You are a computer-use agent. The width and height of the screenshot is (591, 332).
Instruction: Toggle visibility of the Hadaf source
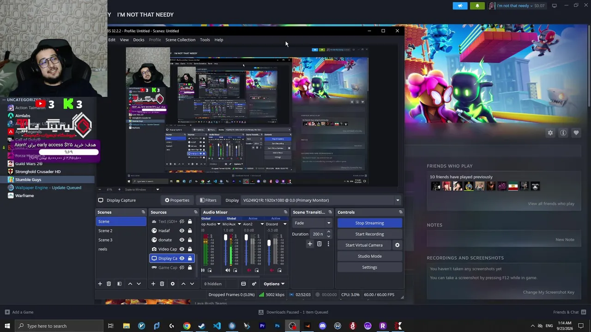click(182, 231)
